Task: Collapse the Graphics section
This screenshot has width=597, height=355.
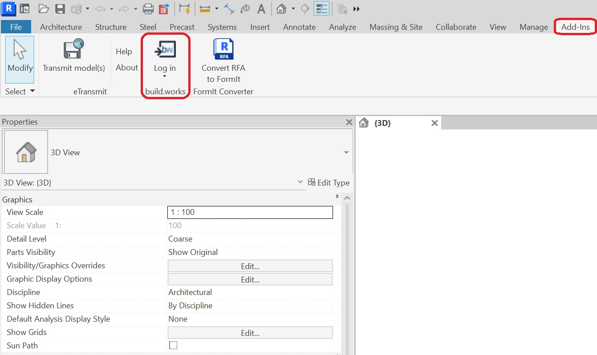Action: pyautogui.click(x=337, y=197)
